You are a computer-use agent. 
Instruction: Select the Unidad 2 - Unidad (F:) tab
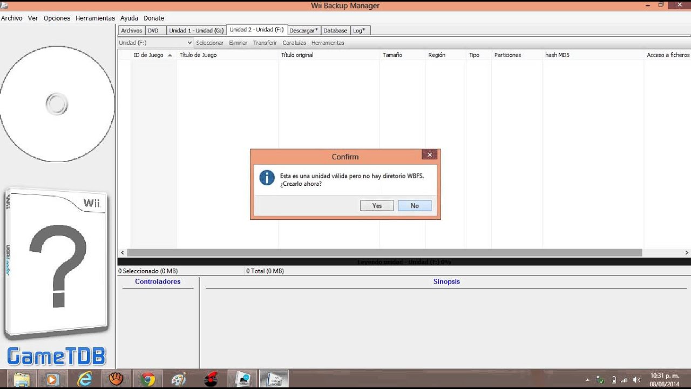point(256,30)
